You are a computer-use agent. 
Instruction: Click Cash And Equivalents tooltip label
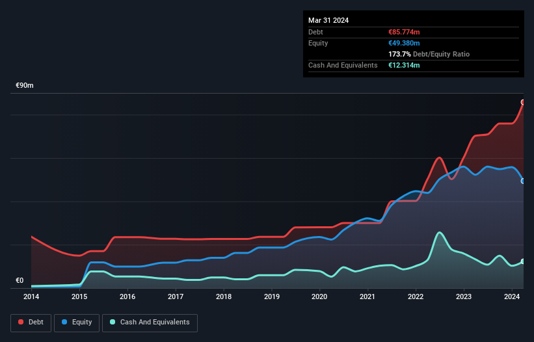tap(343, 65)
